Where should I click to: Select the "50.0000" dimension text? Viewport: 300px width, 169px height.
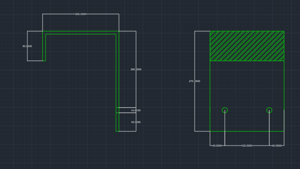point(136,122)
